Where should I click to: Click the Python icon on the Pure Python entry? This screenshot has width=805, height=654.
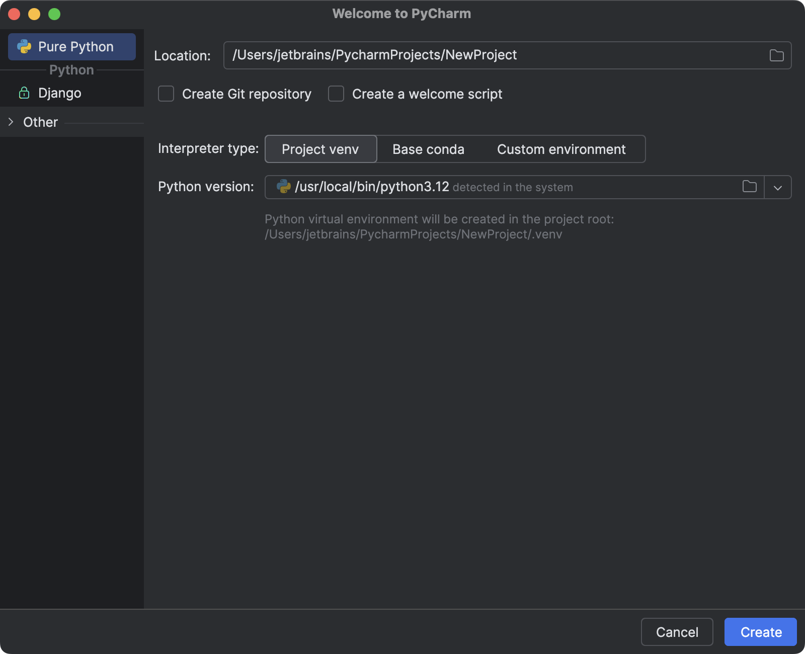23,46
